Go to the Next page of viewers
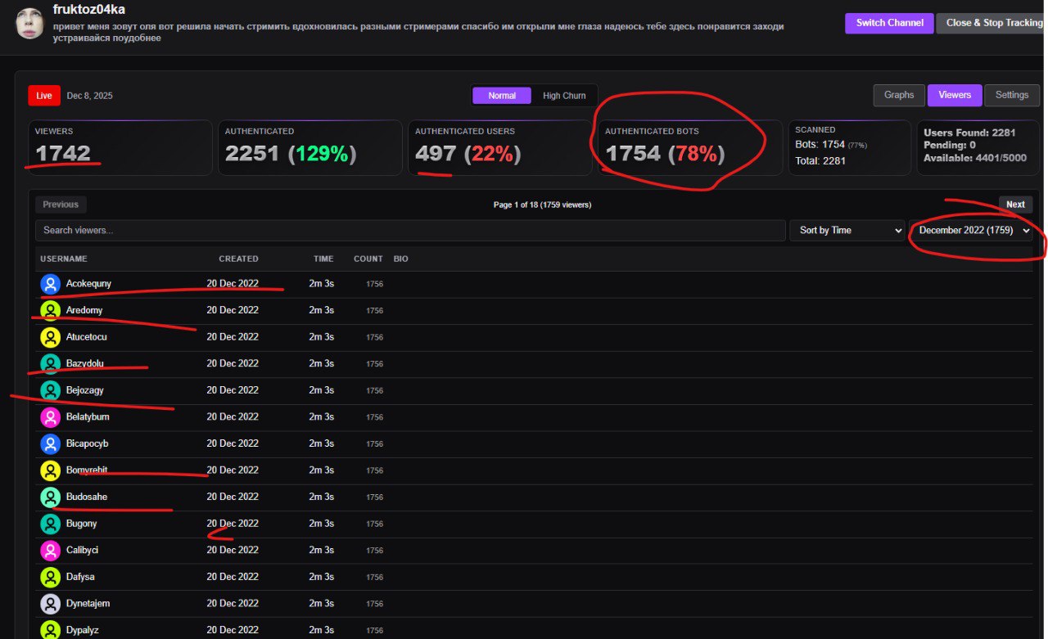The image size is (1048, 639). (1015, 205)
